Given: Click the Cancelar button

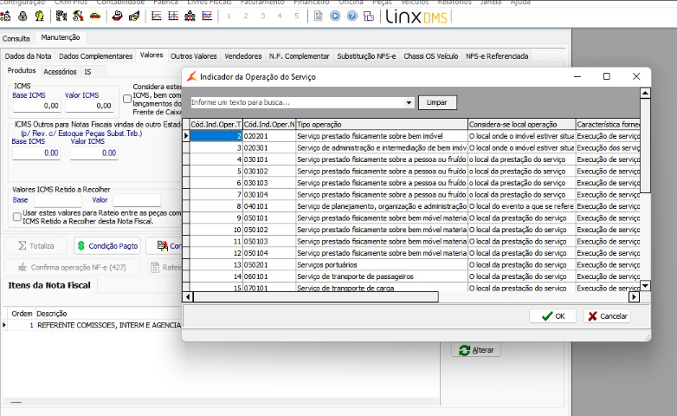Looking at the screenshot, I should coord(607,316).
